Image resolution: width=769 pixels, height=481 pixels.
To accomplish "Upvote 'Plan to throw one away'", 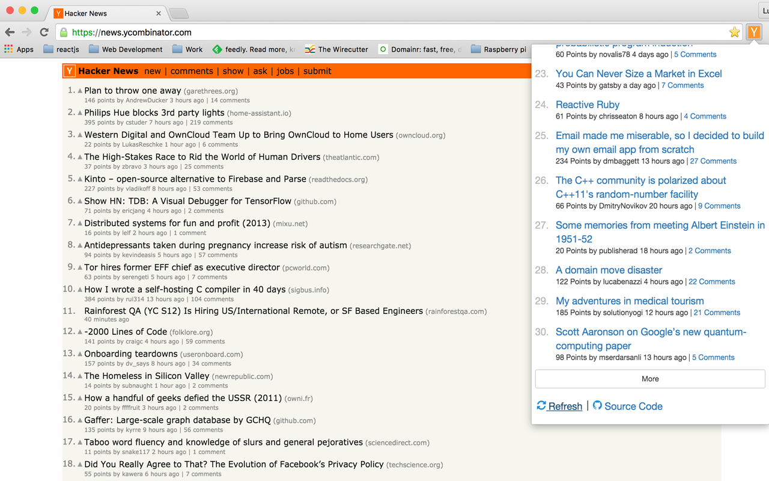I will [x=80, y=91].
